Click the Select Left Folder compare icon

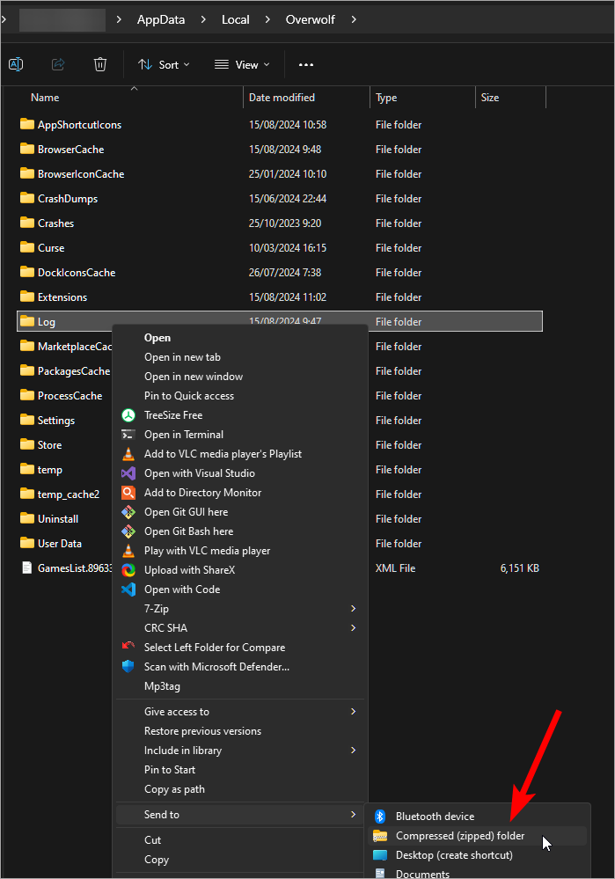pos(128,647)
